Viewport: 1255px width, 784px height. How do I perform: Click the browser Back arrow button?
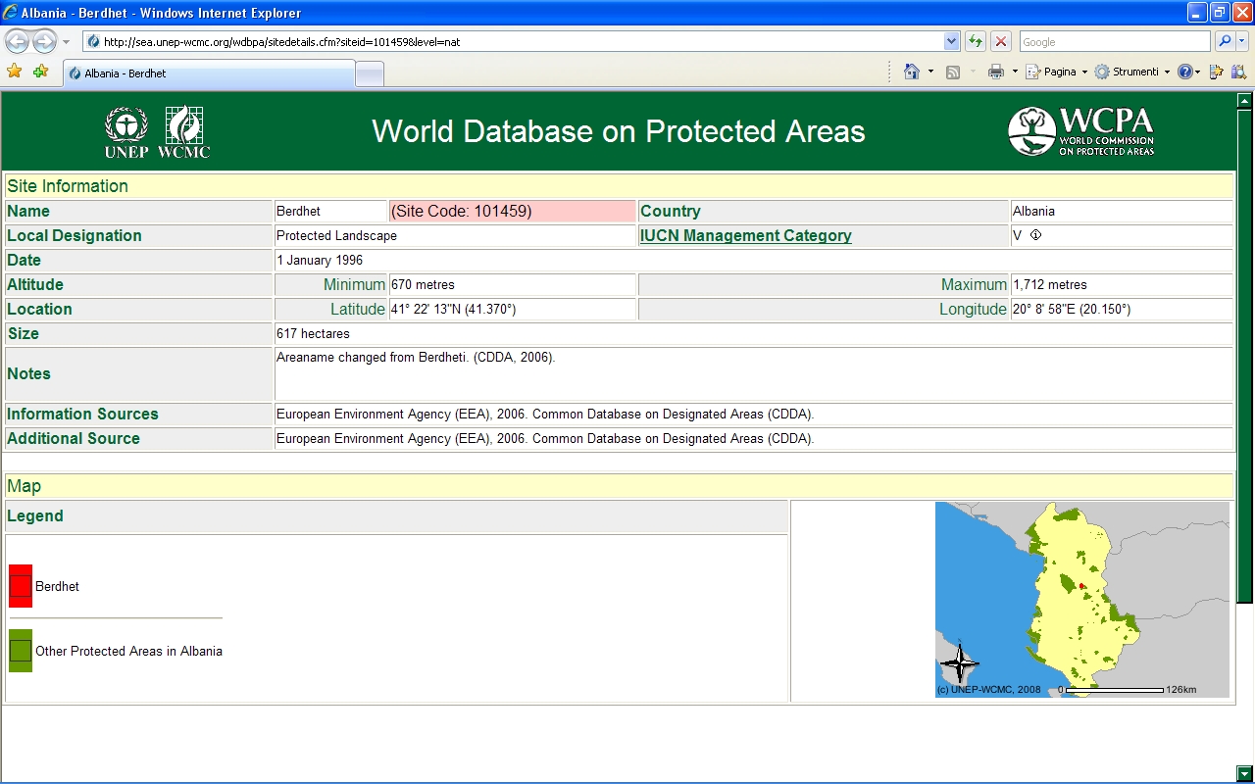pos(17,41)
